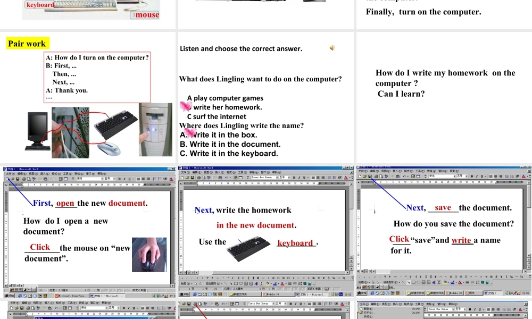Toggle Italic in 'First, open' slide toolbar

125,179
